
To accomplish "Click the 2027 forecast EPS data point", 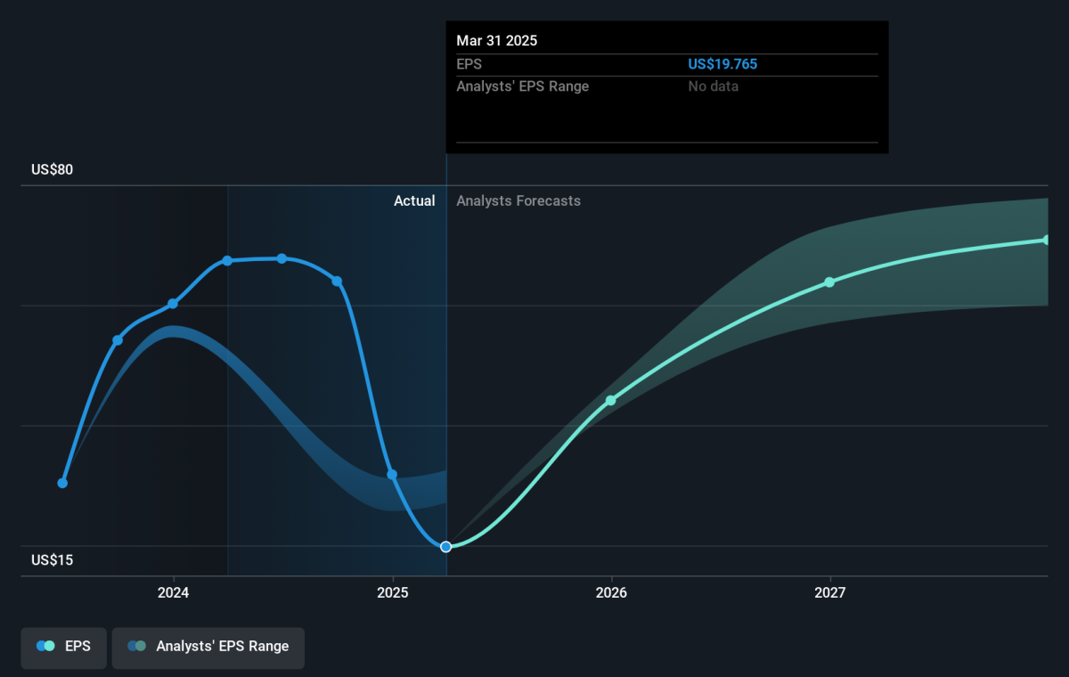I will [x=829, y=282].
